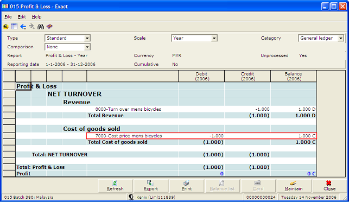Open the Category General ledger dropdown
Viewport: 349px width, 202px height.
pos(340,39)
